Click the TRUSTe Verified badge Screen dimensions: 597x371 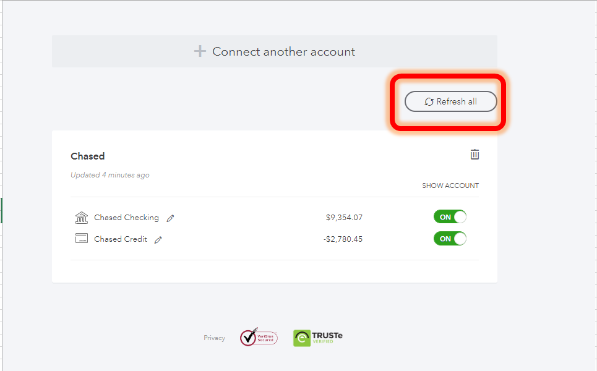318,338
